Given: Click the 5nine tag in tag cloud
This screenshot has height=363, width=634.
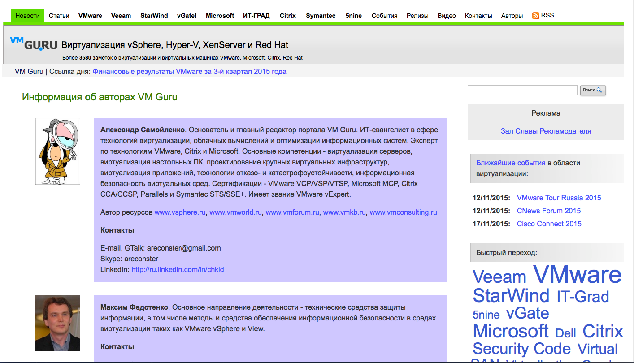Looking at the screenshot, I should click(x=486, y=315).
